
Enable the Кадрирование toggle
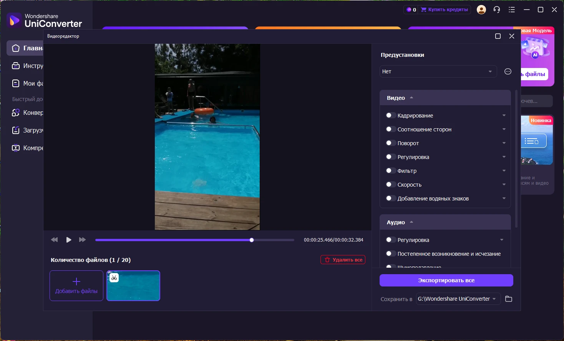(390, 116)
